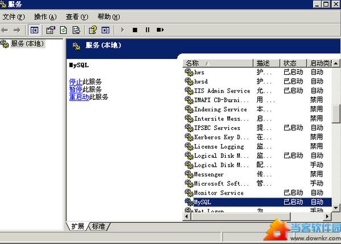341x244 pixels.
Task: Click the Forward arrow toolbar button
Action: tap(17, 30)
